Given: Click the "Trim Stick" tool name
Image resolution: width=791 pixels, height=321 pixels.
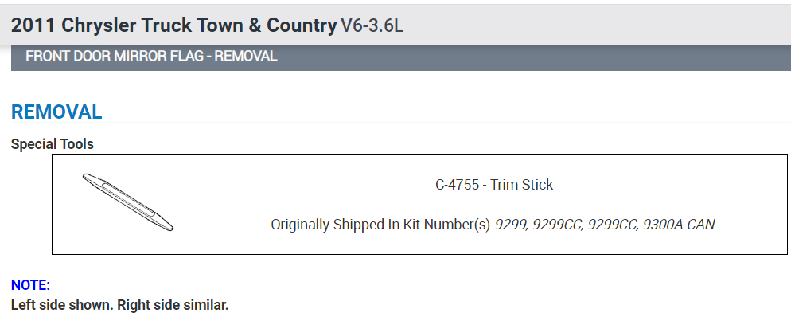Looking at the screenshot, I should click(521, 185).
